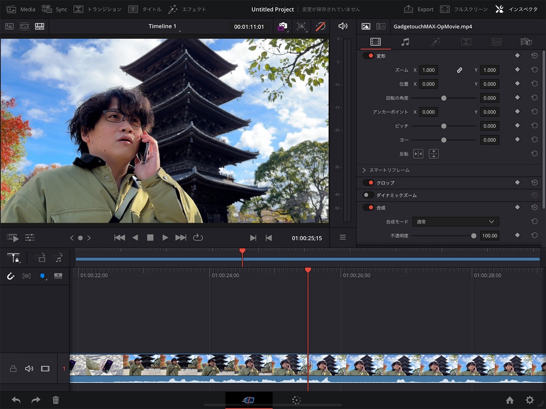Viewport: 546px width, 409px height.
Task: Play in reverse button
Action: (x=135, y=238)
